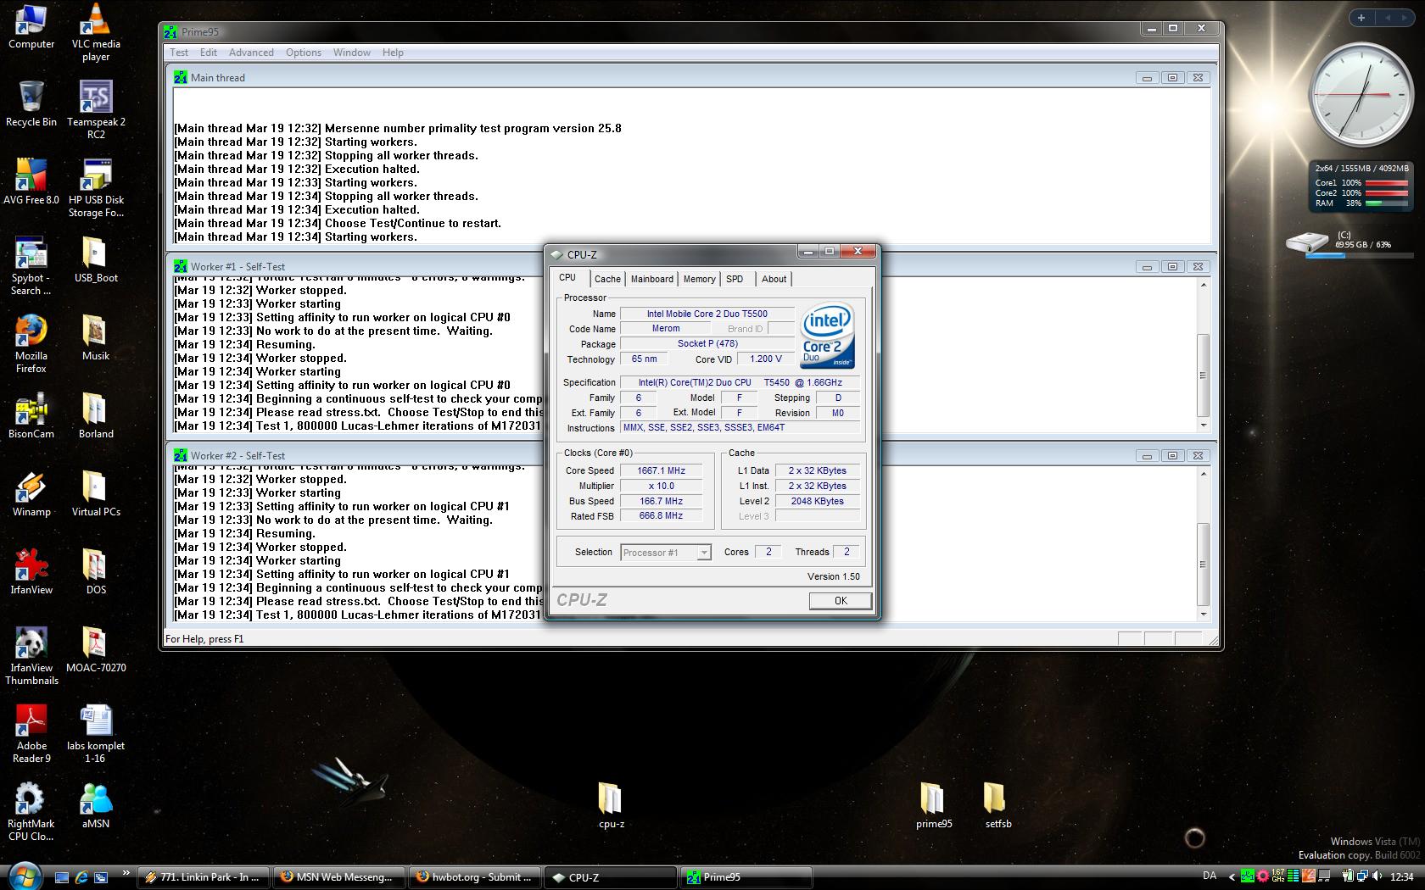Open the setfsb desktop folder
Viewport: 1425px width, 890px height.
pos(997,805)
